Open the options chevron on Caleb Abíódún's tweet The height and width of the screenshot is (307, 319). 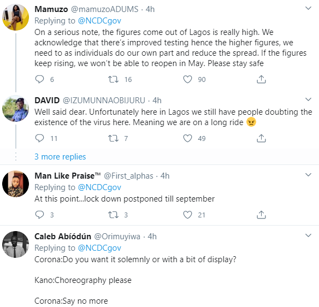(309, 235)
